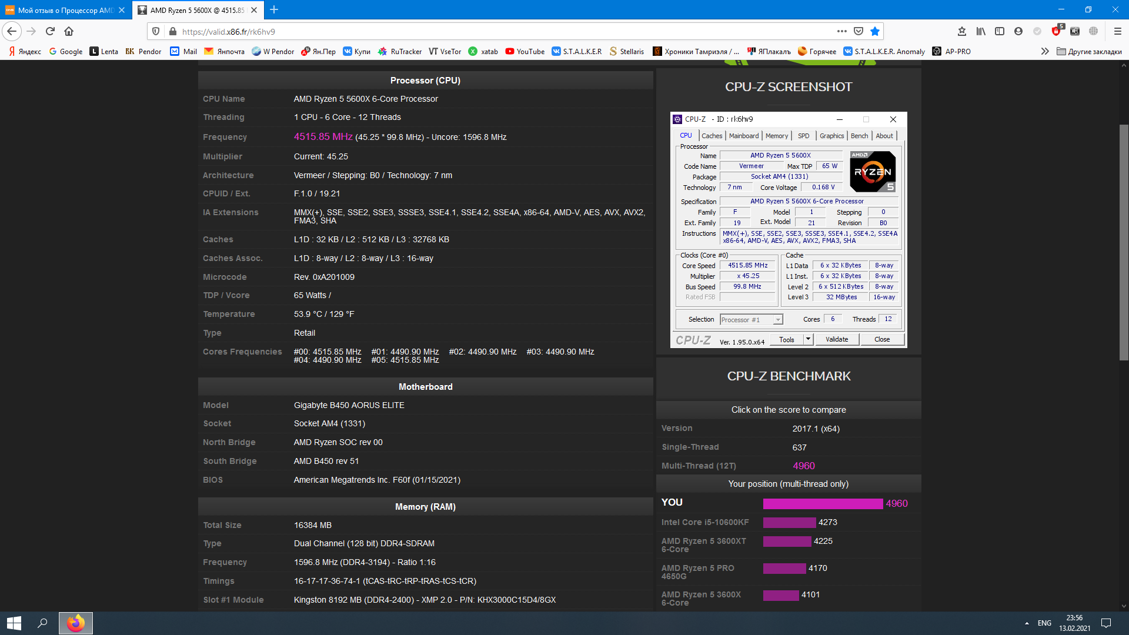
Task: Switch to the Мой отзыв о Процессор tab
Action: pyautogui.click(x=65, y=10)
